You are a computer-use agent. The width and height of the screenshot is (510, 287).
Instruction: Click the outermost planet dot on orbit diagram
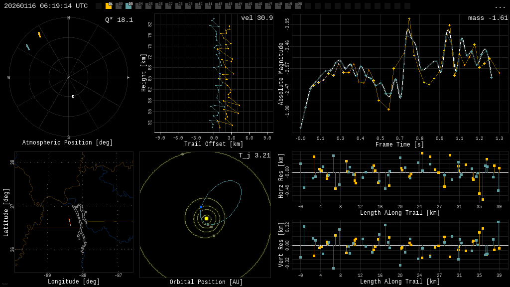pos(182,154)
